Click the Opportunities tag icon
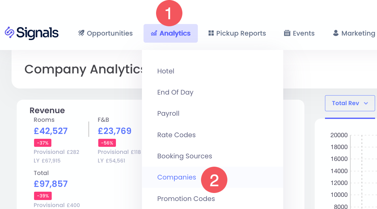Image resolution: width=377 pixels, height=209 pixels. [81, 33]
